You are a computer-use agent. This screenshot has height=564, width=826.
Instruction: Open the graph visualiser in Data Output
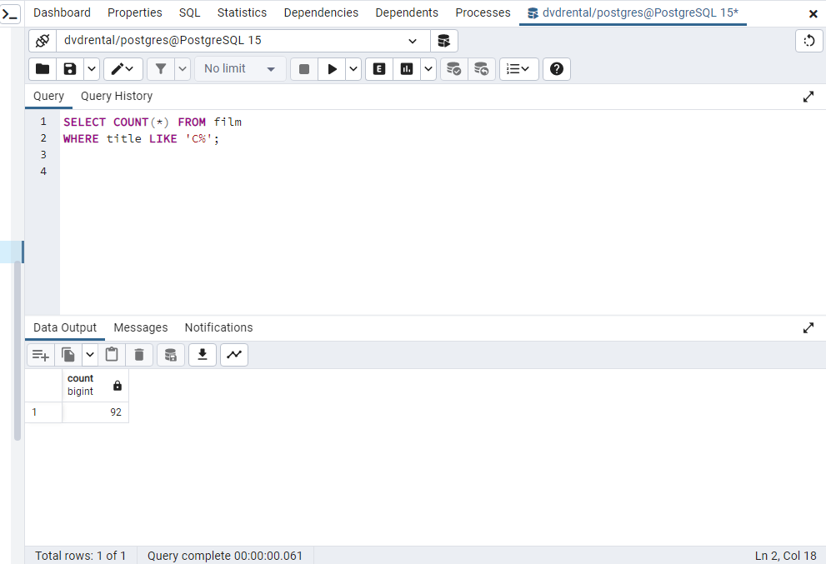pyautogui.click(x=234, y=354)
